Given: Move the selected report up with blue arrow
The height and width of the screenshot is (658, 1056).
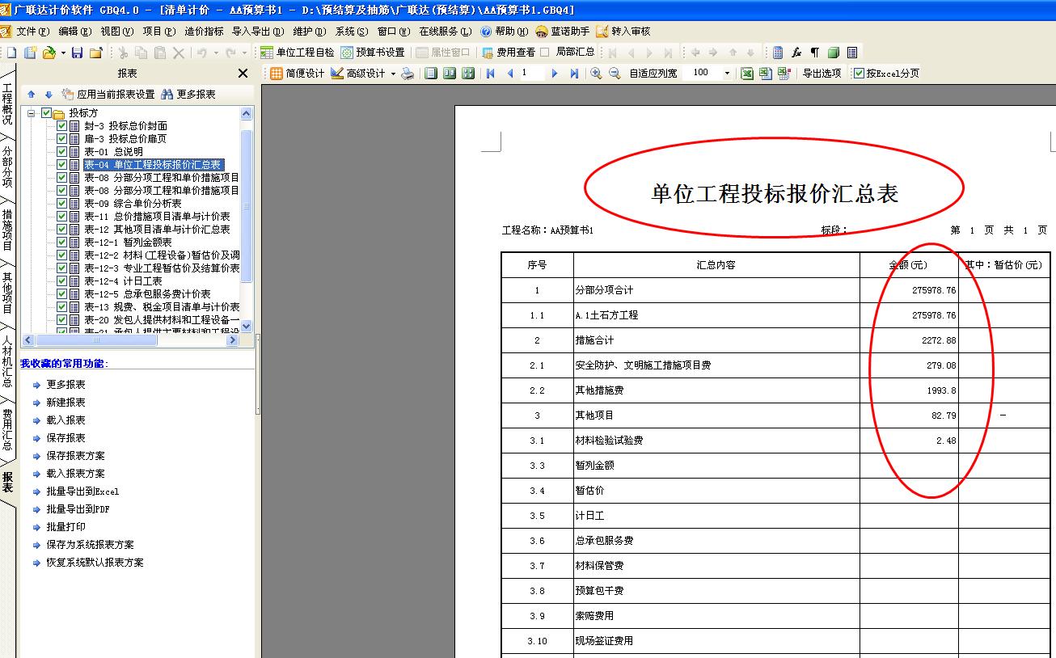Looking at the screenshot, I should 32,94.
